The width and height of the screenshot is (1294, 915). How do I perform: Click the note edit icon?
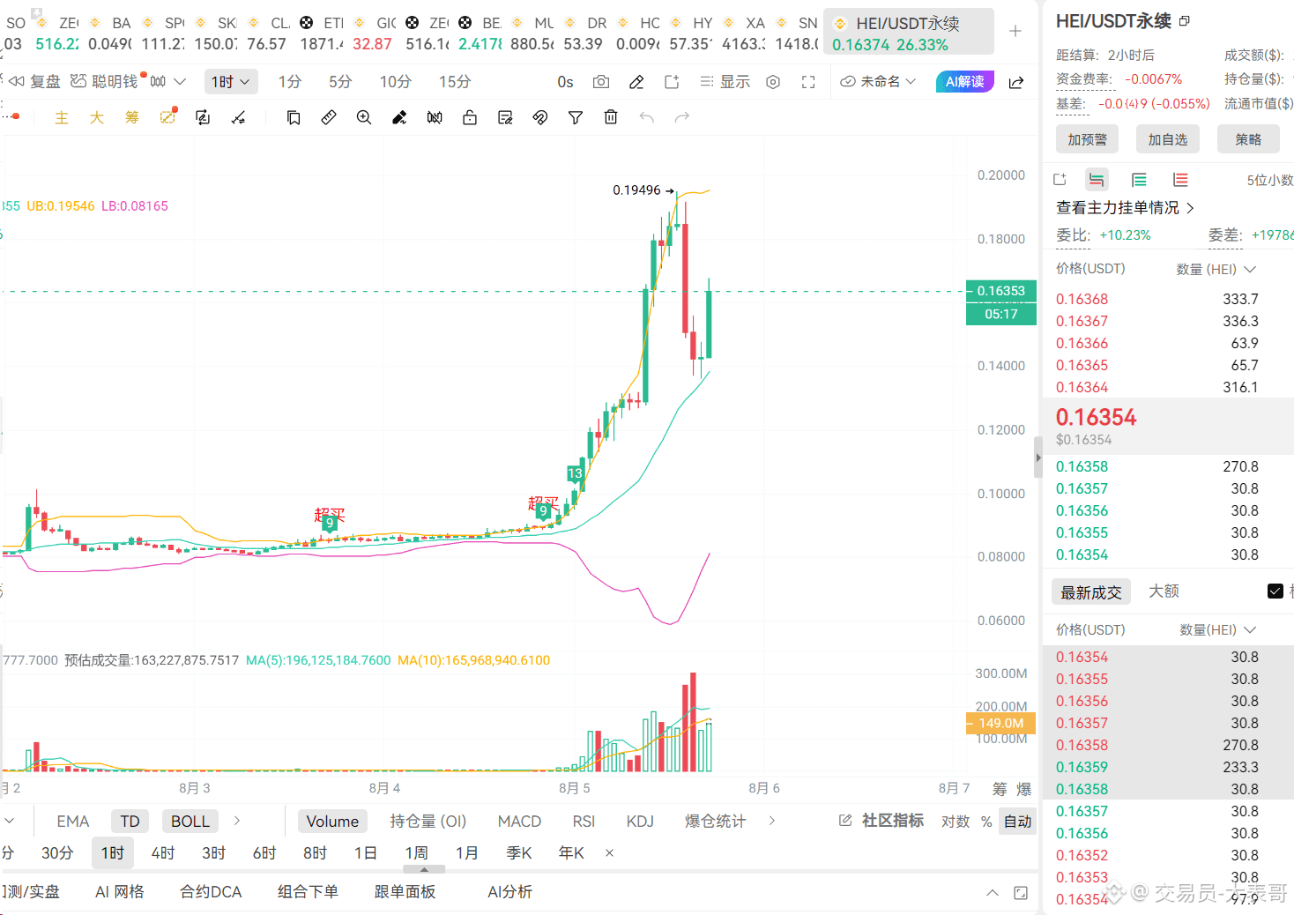point(505,117)
